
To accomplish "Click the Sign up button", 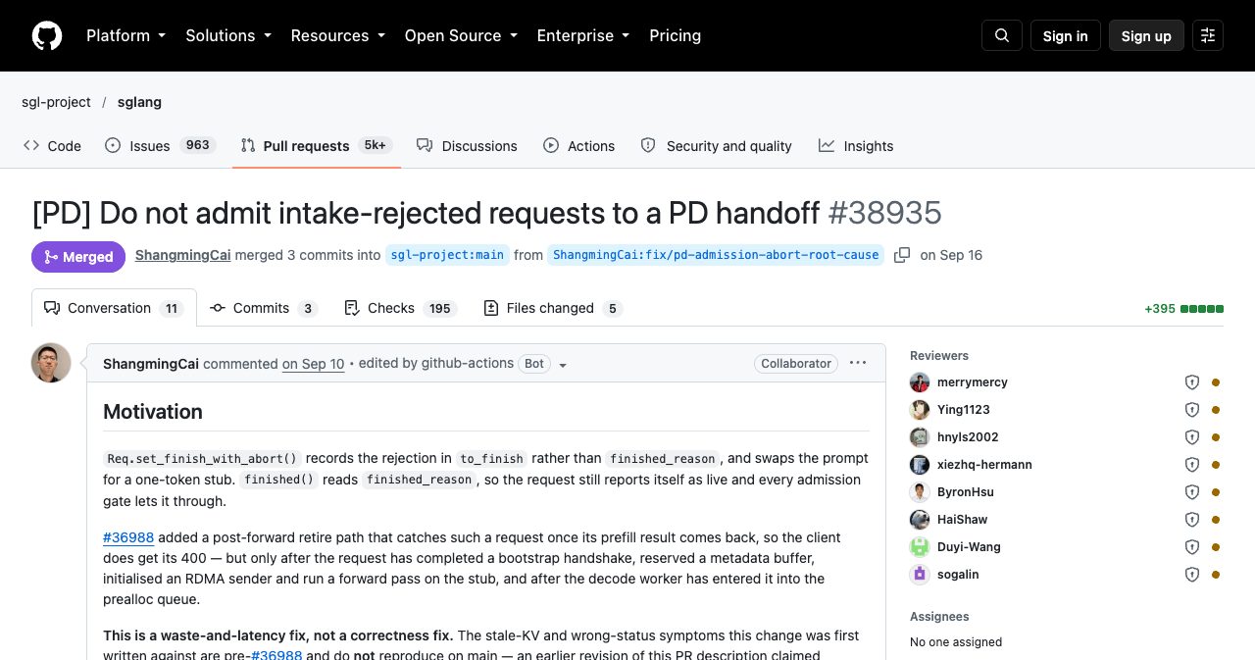I will pos(1146,35).
